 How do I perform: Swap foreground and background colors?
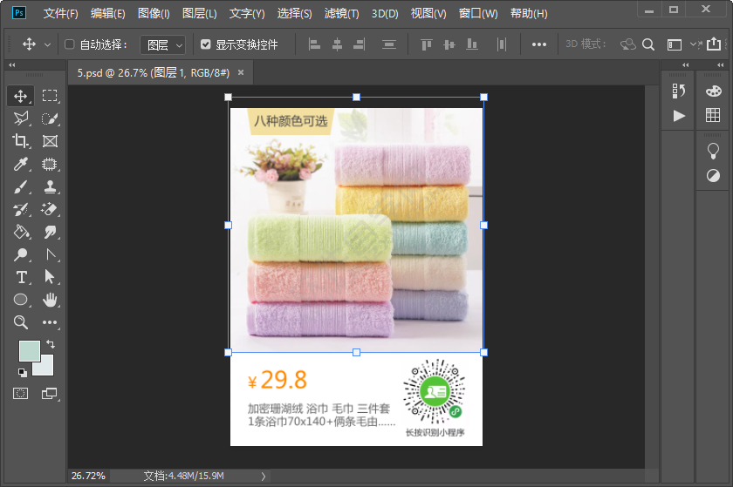pyautogui.click(x=51, y=345)
